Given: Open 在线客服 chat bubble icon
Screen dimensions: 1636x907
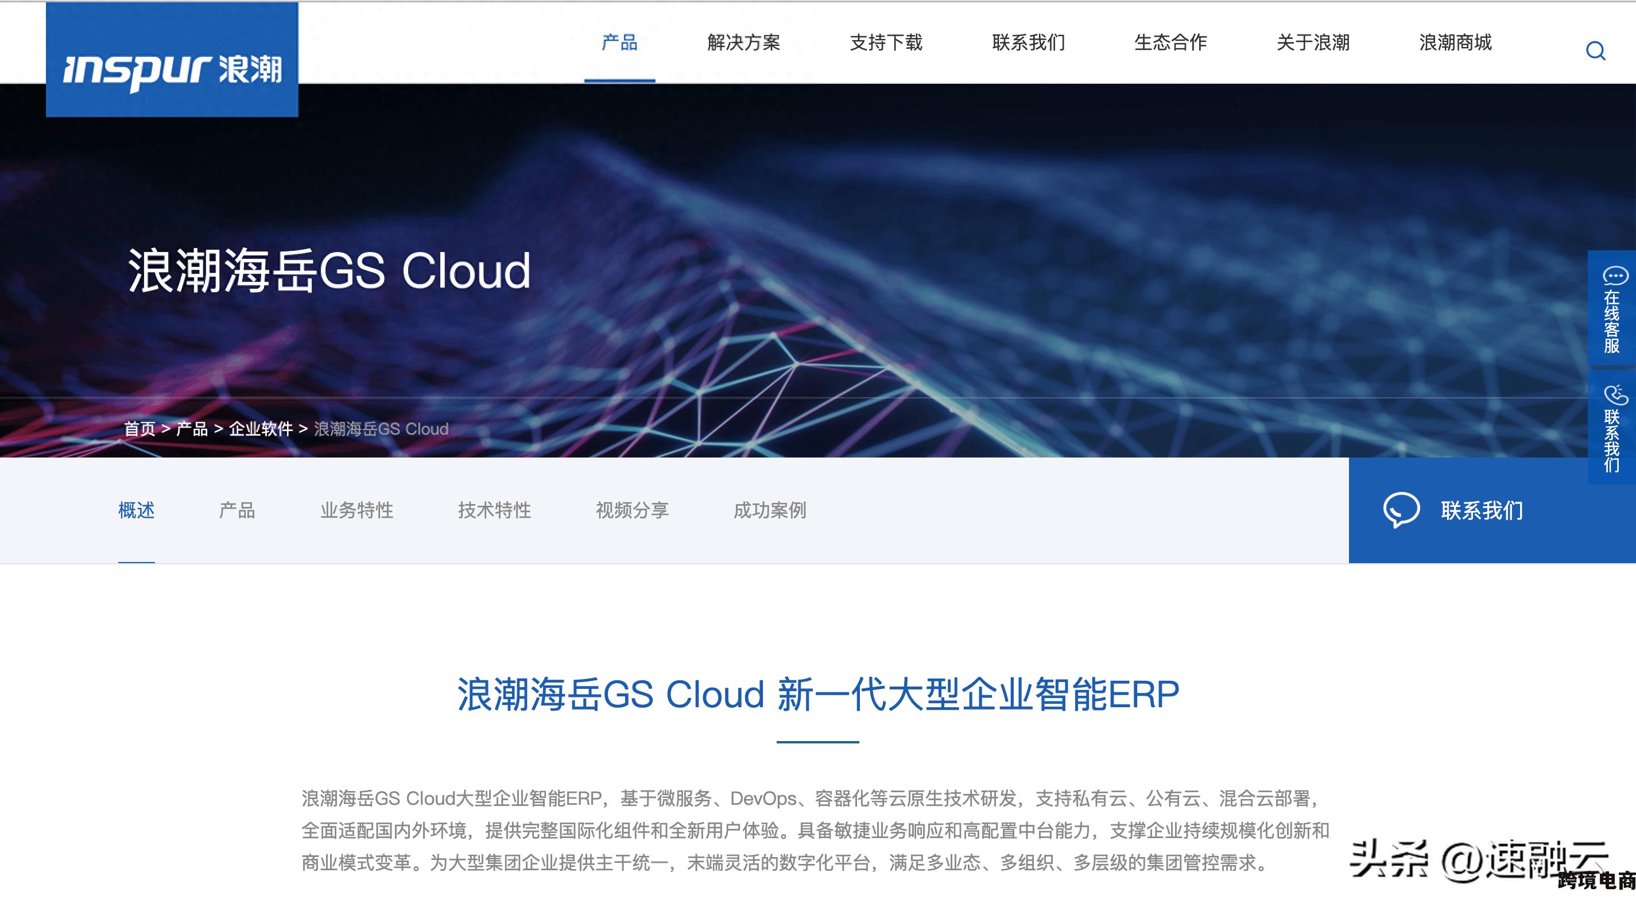Looking at the screenshot, I should (x=1615, y=276).
